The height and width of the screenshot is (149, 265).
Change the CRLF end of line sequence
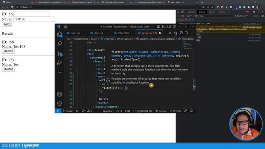coord(128,111)
